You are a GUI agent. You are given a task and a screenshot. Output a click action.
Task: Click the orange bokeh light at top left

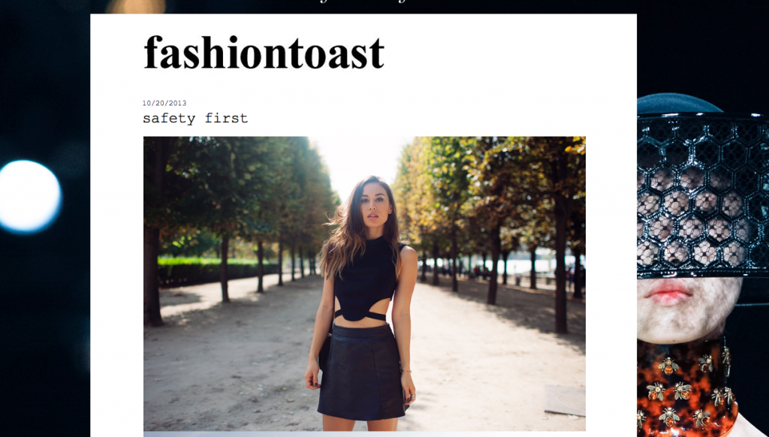click(x=135, y=6)
